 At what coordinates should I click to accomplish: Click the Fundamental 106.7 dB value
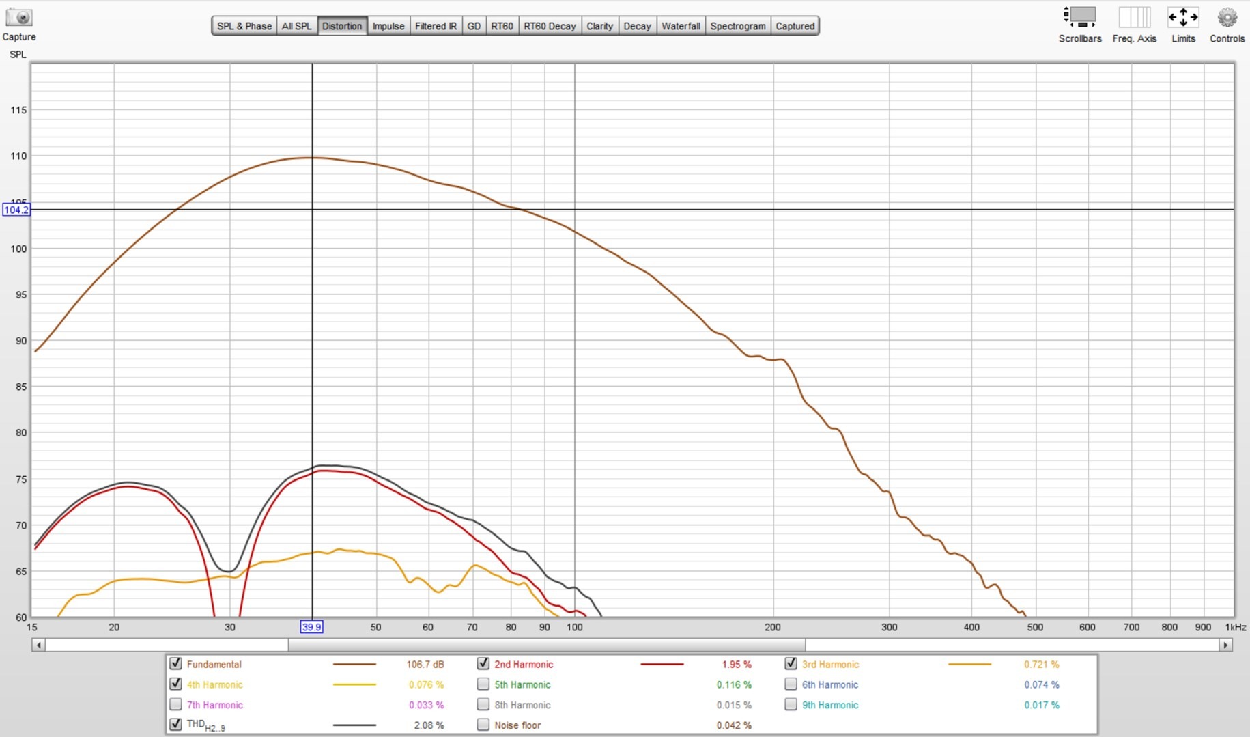pos(425,664)
